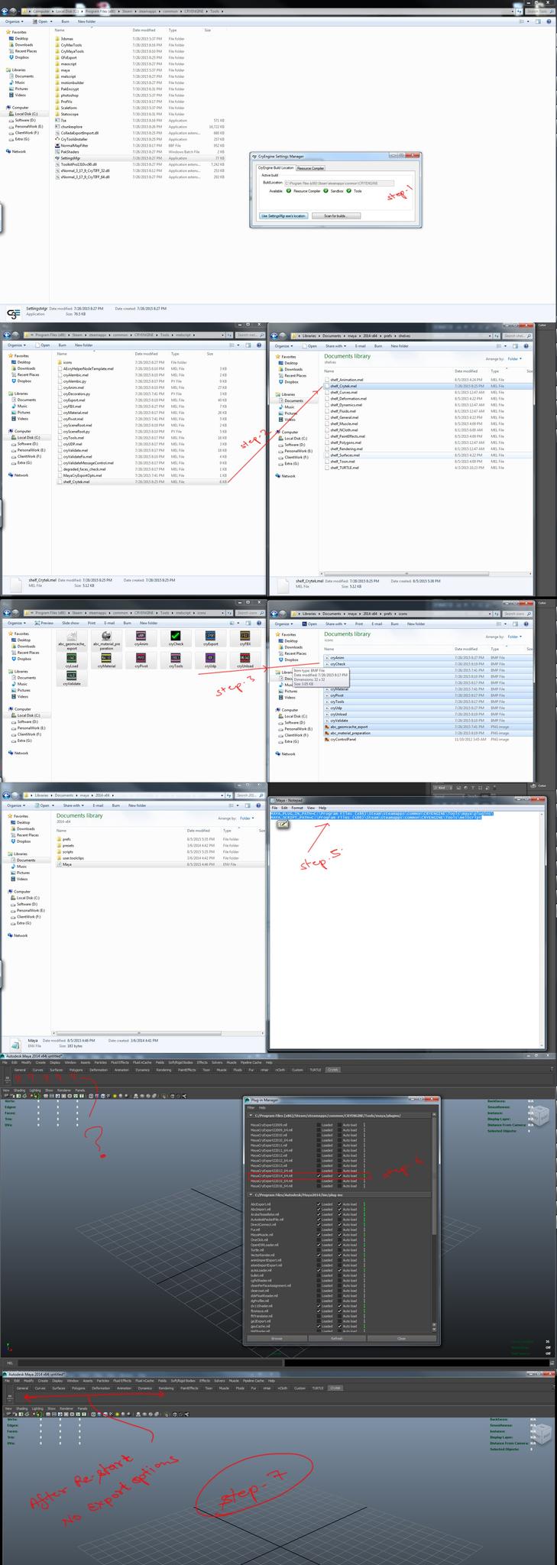Select shelf_Crytek.mel in melscript folder window

76,482
